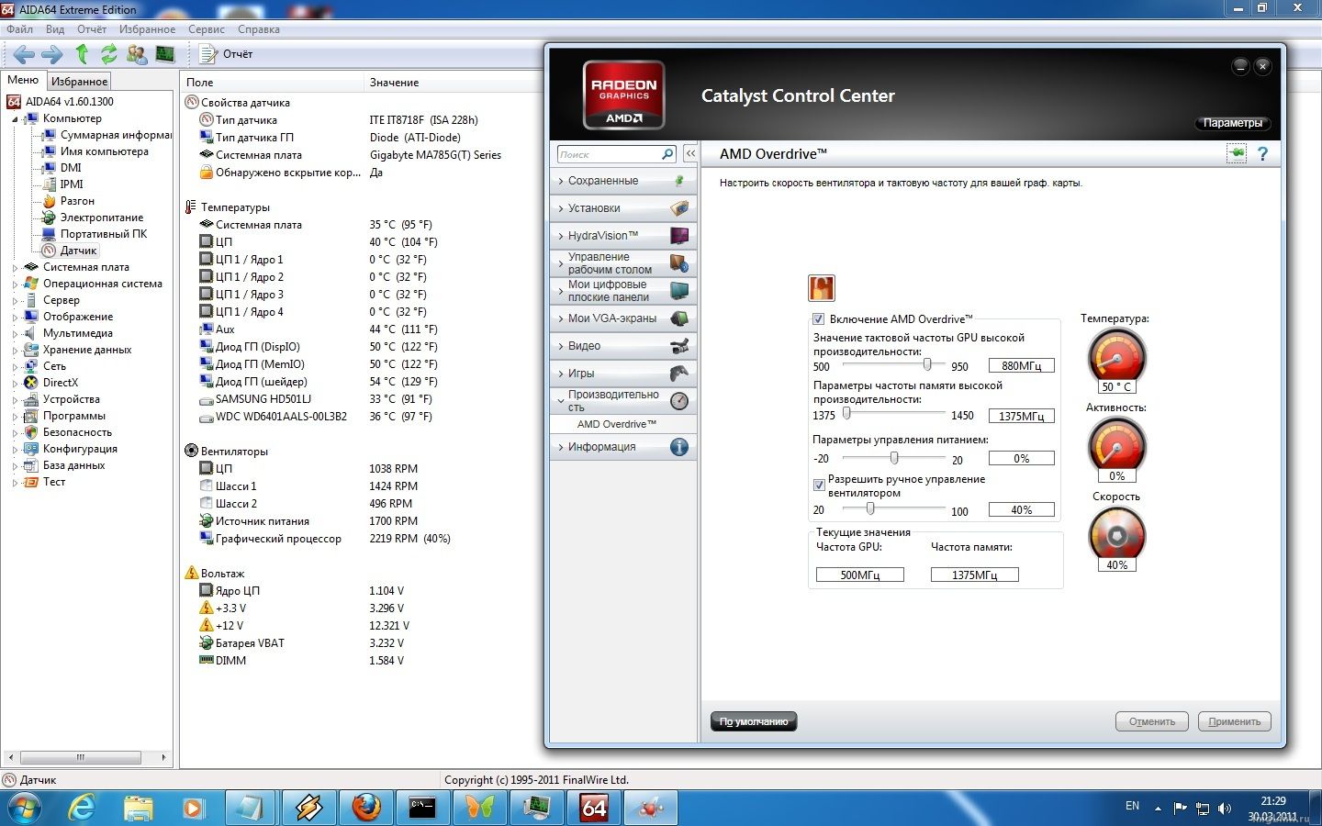Click the refresh icon in AIDA64 toolbar
1322x826 pixels.
click(x=109, y=54)
